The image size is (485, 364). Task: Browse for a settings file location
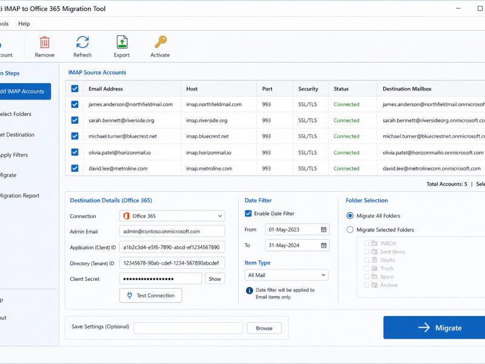click(x=264, y=328)
